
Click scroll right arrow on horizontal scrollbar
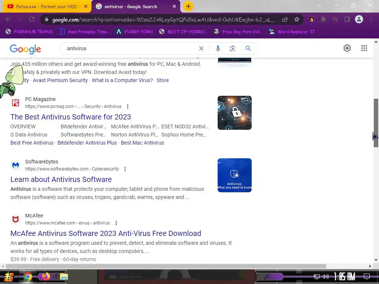[370, 266]
